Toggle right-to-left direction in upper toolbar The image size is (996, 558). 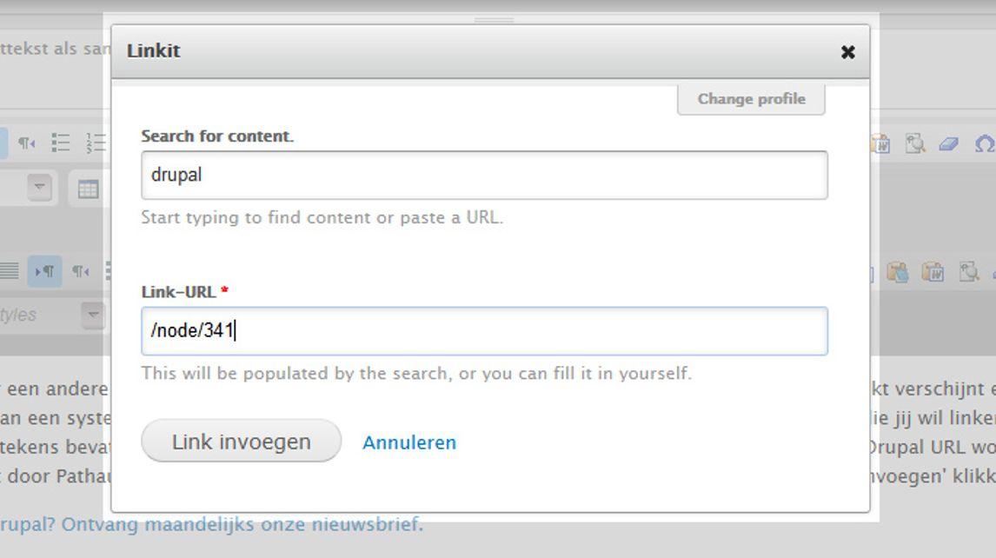pyautogui.click(x=27, y=143)
